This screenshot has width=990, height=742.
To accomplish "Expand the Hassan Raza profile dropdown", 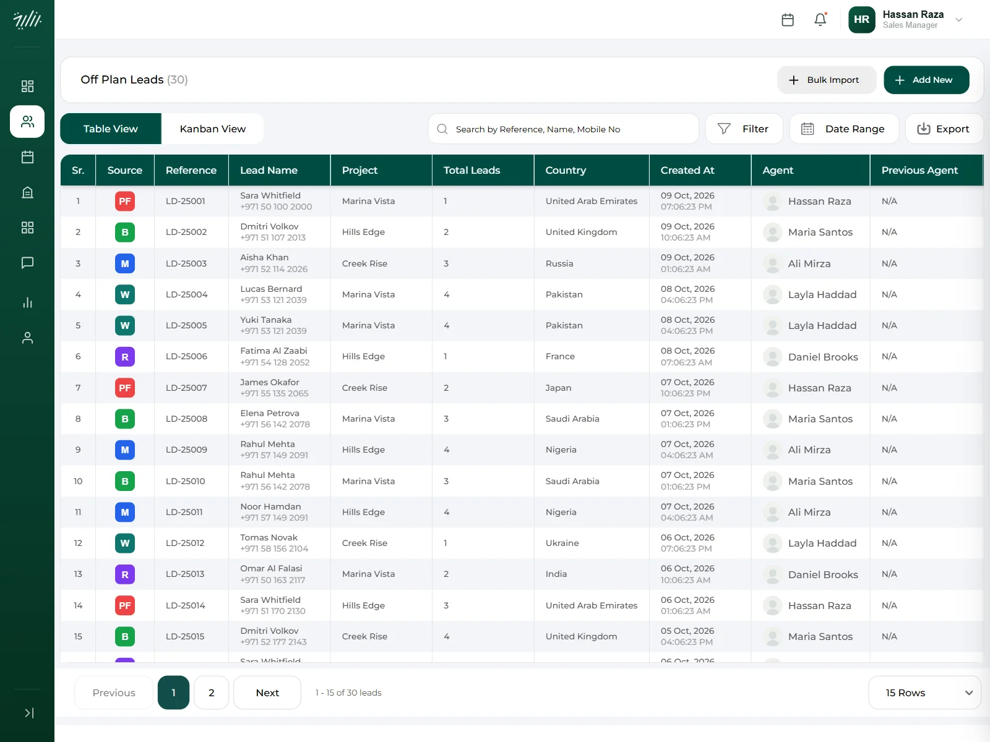I will tap(959, 20).
